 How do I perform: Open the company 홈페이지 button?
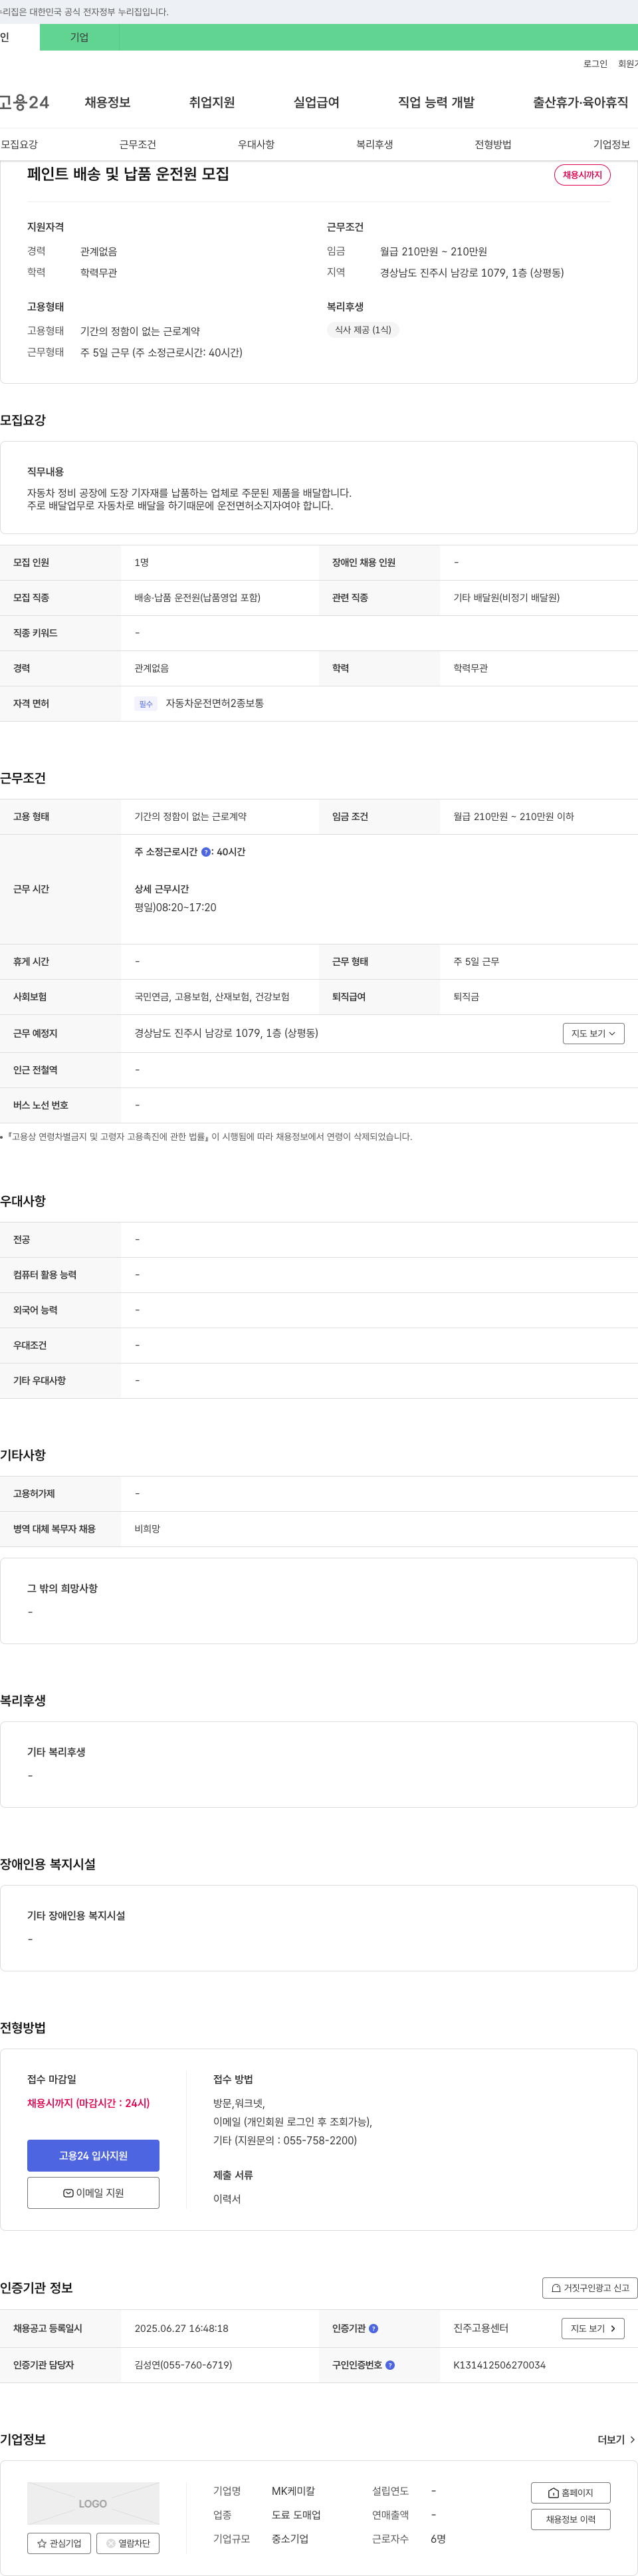click(570, 2492)
